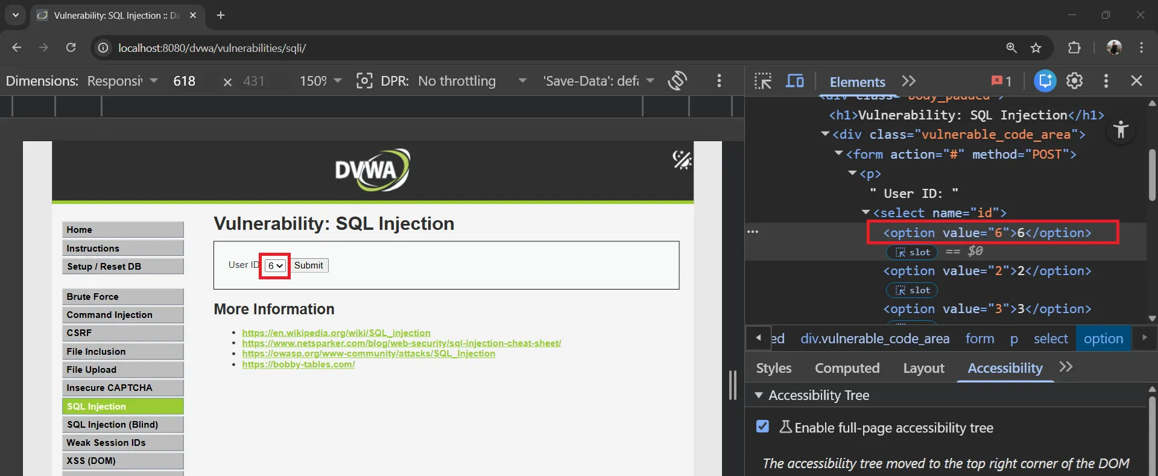This screenshot has width=1158, height=476.
Task: Open the Chrome three-dot menu
Action: [x=1141, y=48]
